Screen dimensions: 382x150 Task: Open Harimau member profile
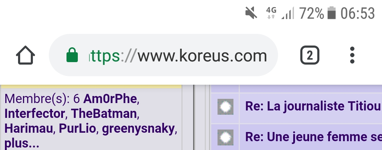point(28,129)
